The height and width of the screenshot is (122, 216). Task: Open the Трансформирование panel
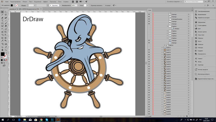[202, 11]
